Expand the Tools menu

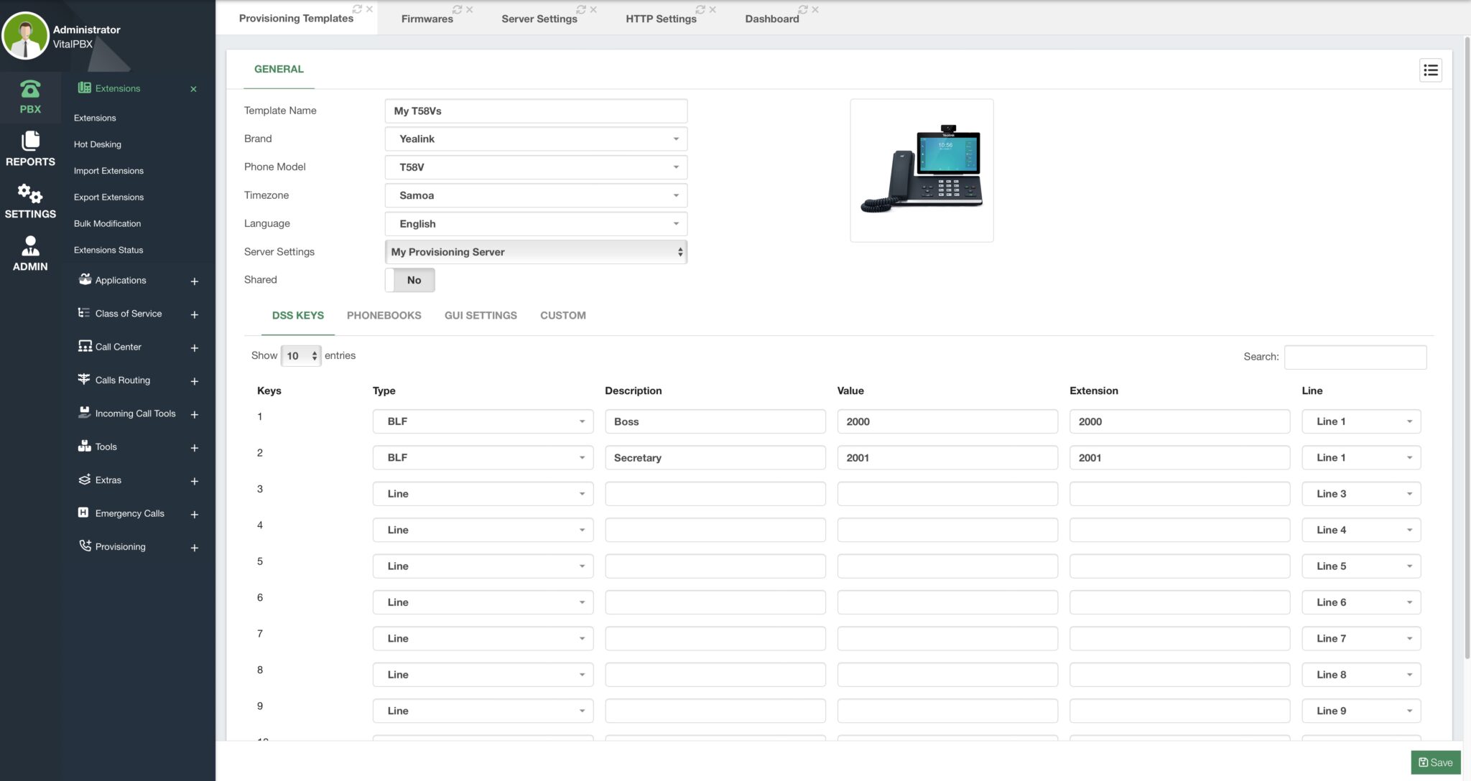point(194,448)
